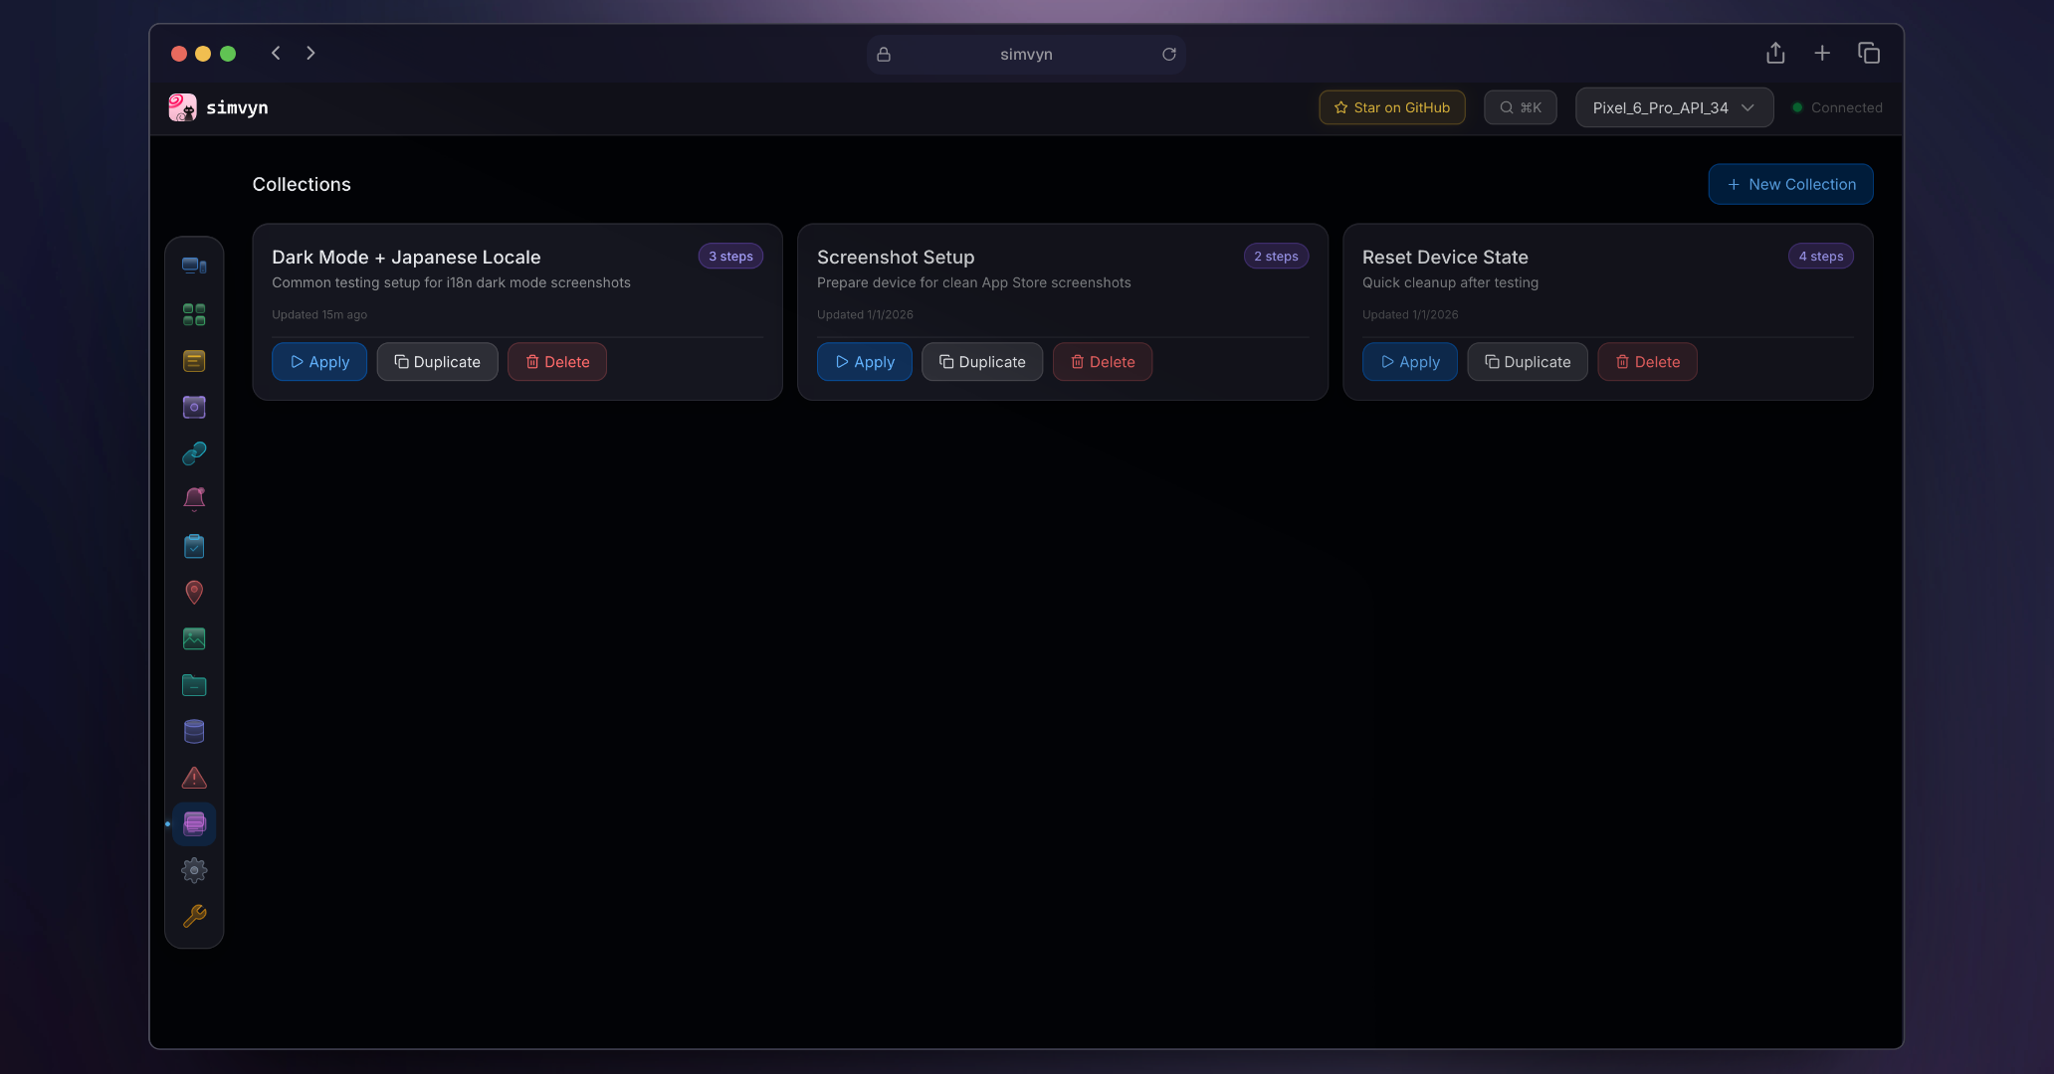Viewport: 2054px width, 1074px height.
Task: Click the Star on GitHub button
Action: (1391, 107)
